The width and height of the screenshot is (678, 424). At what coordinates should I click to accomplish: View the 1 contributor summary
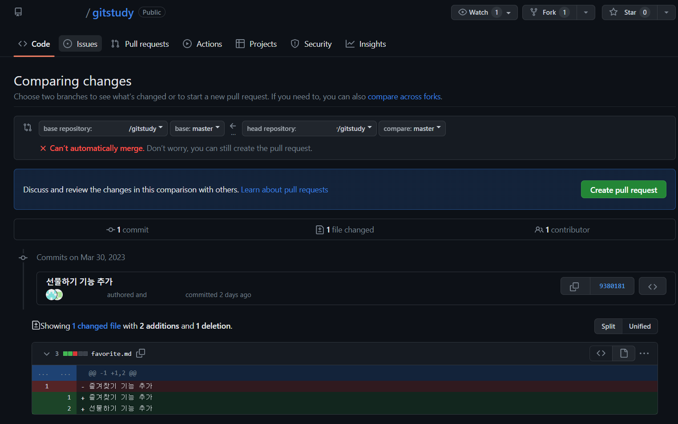point(562,230)
